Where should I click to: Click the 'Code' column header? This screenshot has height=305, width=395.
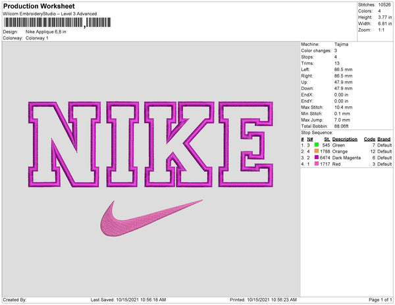(x=369, y=139)
